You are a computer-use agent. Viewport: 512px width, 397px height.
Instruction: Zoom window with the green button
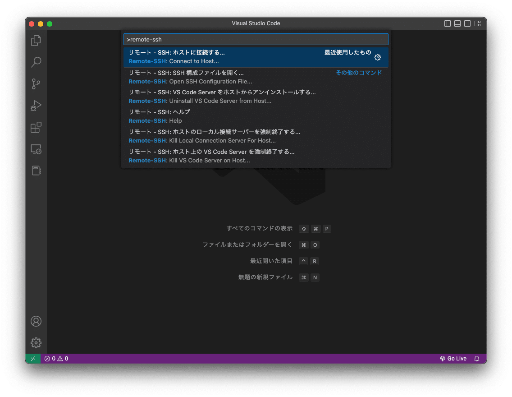click(50, 24)
